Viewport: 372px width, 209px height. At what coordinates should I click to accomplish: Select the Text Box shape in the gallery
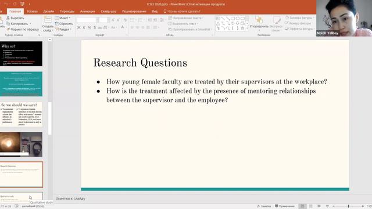(218, 18)
